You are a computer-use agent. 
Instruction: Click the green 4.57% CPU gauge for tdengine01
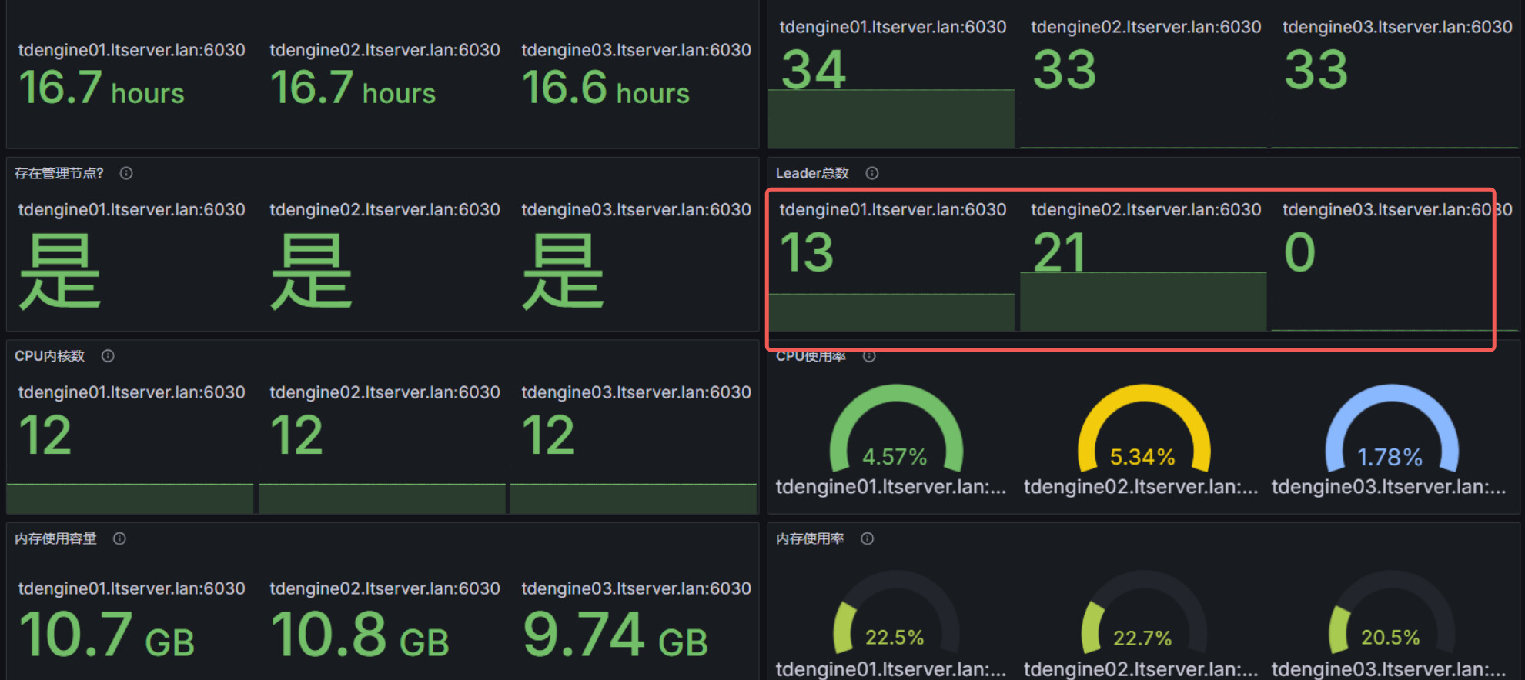click(x=895, y=431)
